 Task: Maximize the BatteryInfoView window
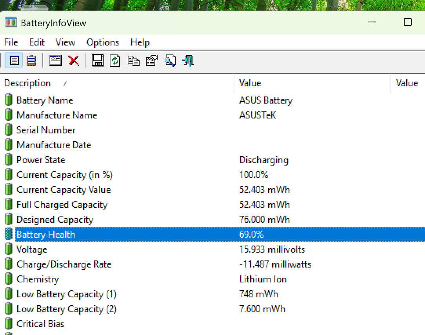coord(408,22)
